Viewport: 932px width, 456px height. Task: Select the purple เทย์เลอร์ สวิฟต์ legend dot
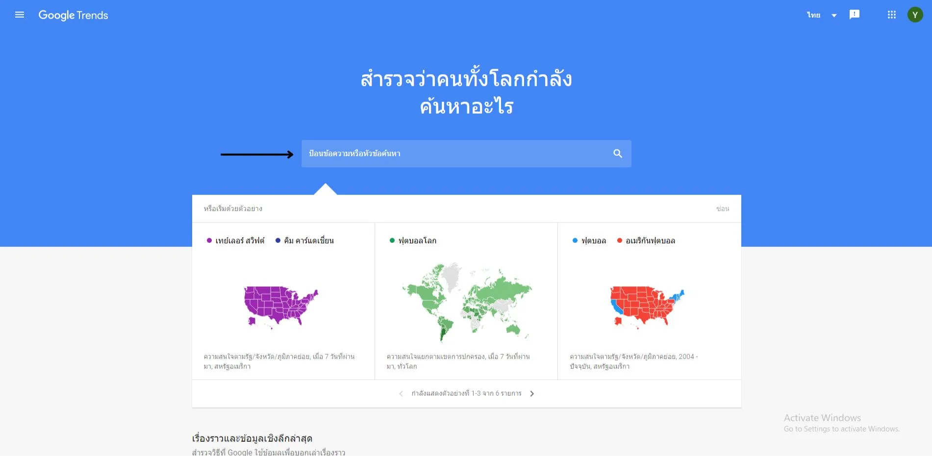[209, 240]
